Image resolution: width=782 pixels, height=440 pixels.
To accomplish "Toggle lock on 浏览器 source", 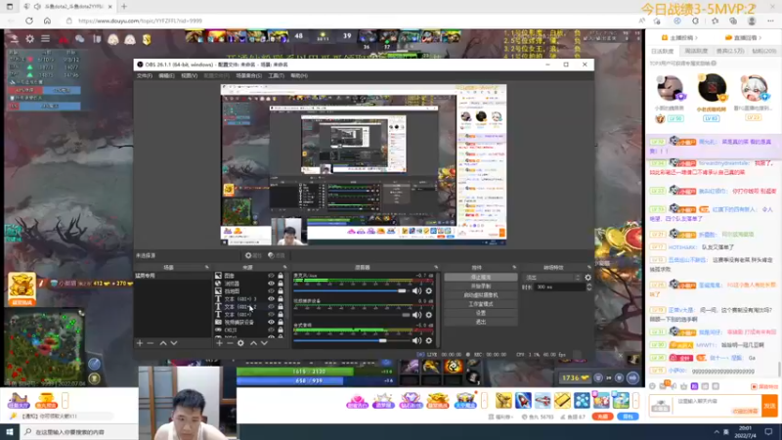I will [281, 284].
